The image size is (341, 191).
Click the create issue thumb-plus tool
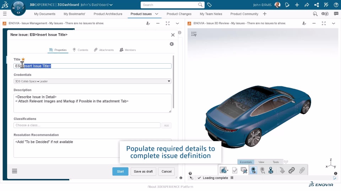pyautogui.click(x=223, y=170)
